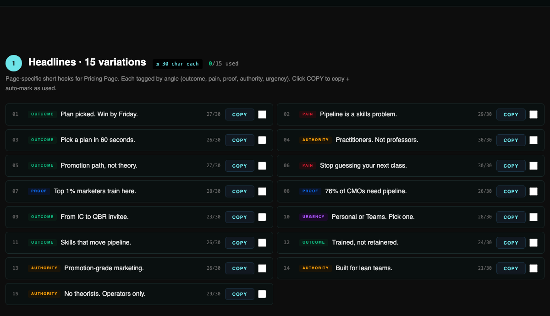The image size is (550, 316).
Task: Check 'Stop guessing your next class.' box
Action: pos(533,166)
